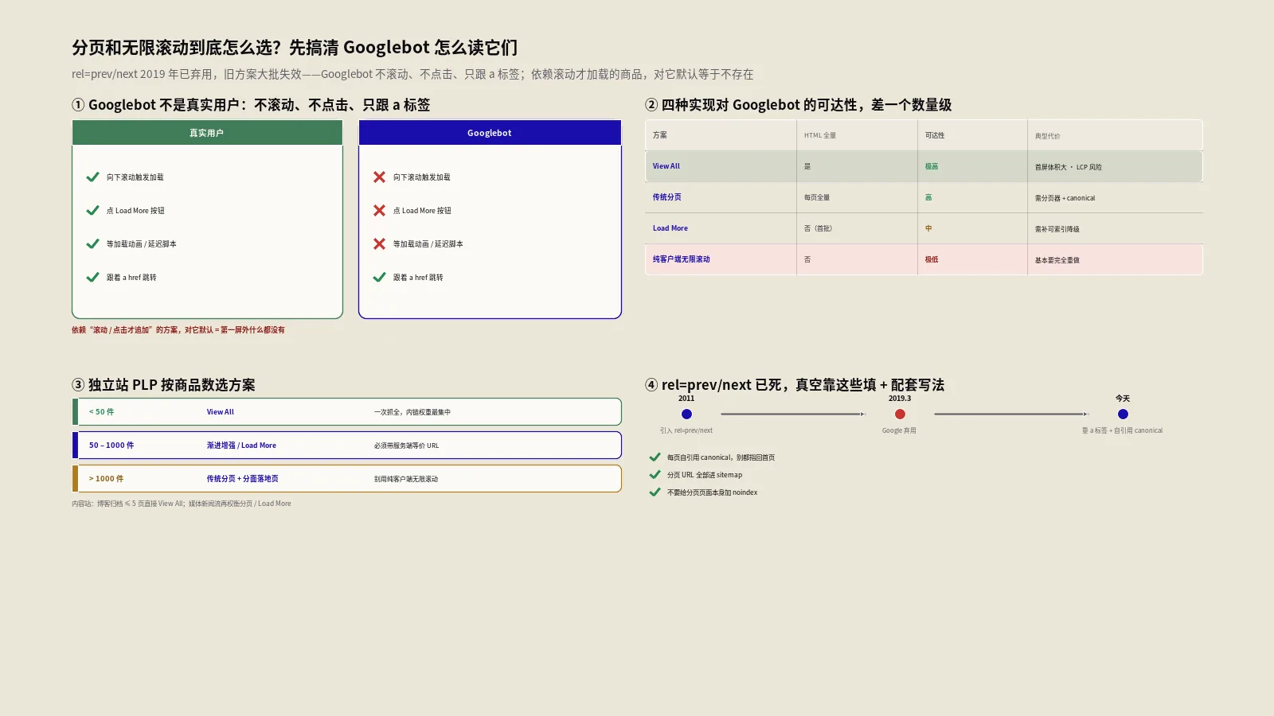Click the red cross beside 点 Load More 按钮 in Googlebot

pos(379,210)
